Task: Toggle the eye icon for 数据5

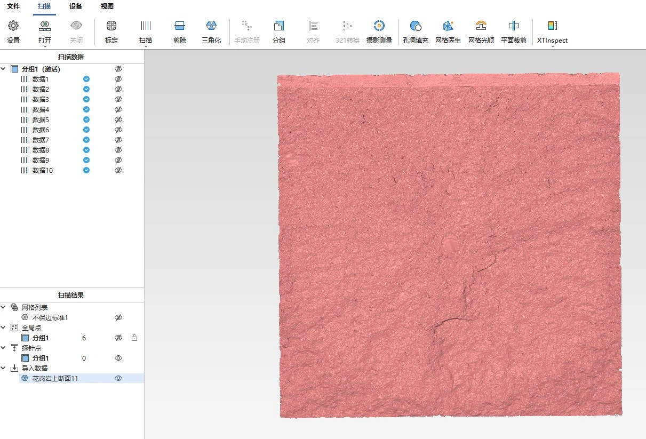Action: click(118, 119)
